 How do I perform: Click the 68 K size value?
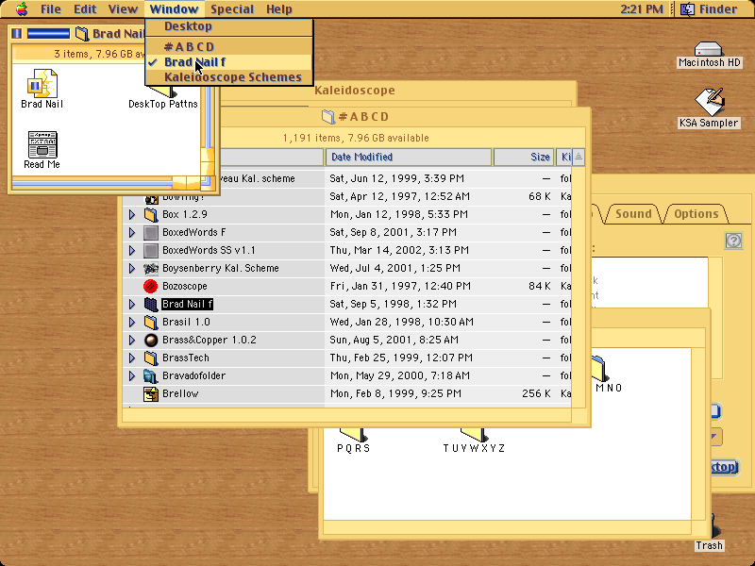pos(539,196)
